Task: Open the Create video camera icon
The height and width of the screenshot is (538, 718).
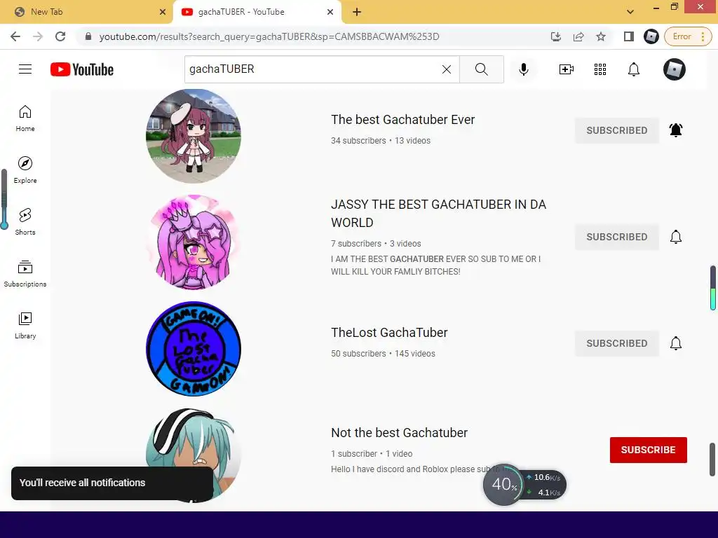Action: 566,69
